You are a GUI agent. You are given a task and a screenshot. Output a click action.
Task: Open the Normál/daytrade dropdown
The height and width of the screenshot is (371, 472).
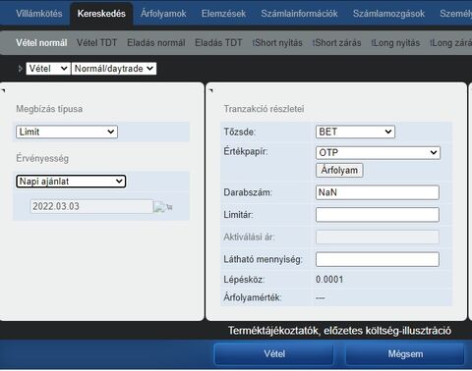(x=114, y=69)
